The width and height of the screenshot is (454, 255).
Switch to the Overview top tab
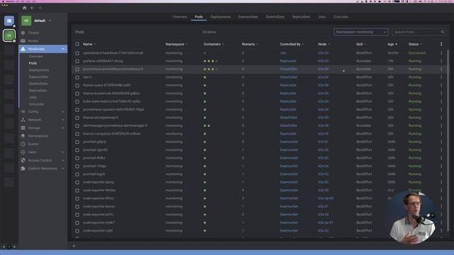tap(179, 17)
